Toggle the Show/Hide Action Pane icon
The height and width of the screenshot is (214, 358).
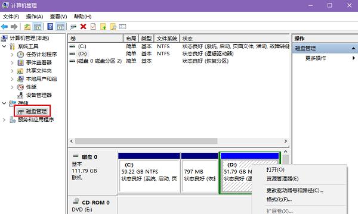[60, 27]
